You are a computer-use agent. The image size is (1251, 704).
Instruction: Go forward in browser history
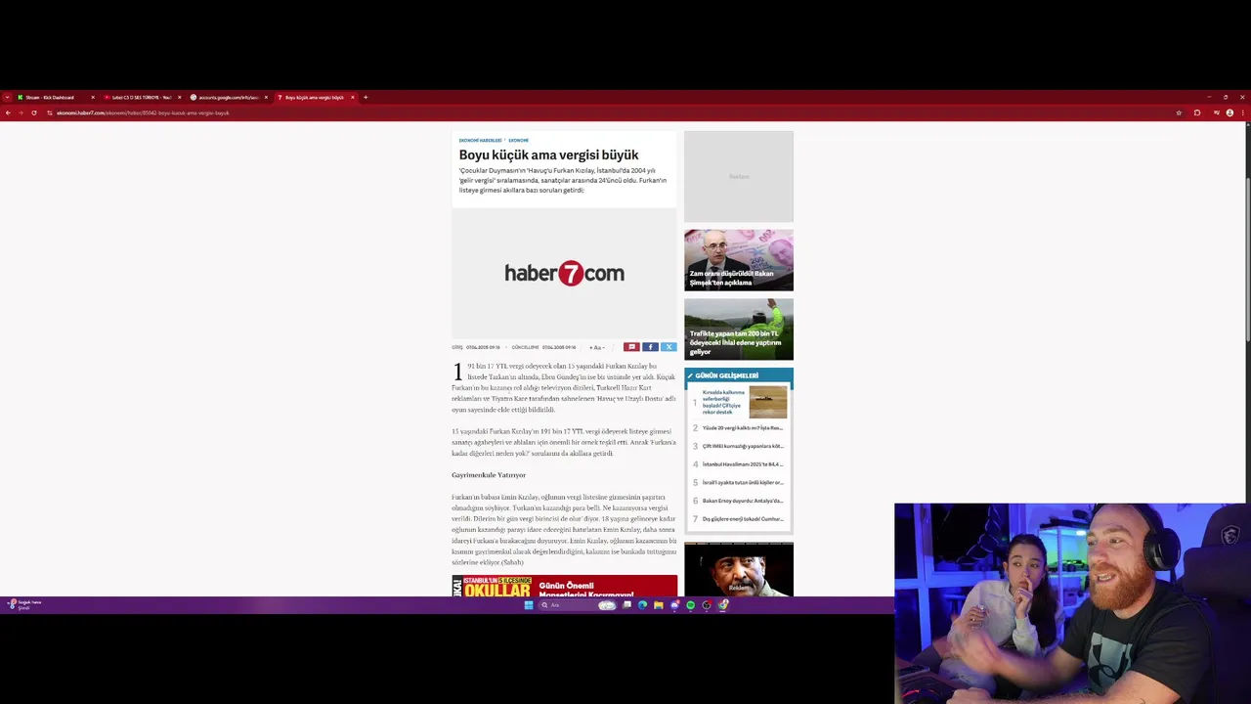(x=21, y=112)
